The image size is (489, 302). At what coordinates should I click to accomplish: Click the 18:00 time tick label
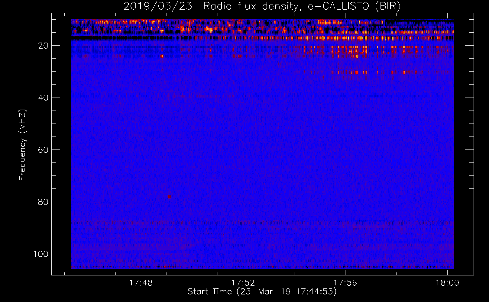click(447, 283)
